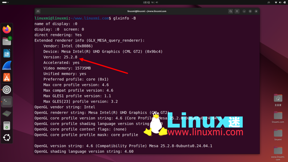The height and width of the screenshot is (162, 288).
Task: Click the battery power status icon
Action: coord(285,2)
